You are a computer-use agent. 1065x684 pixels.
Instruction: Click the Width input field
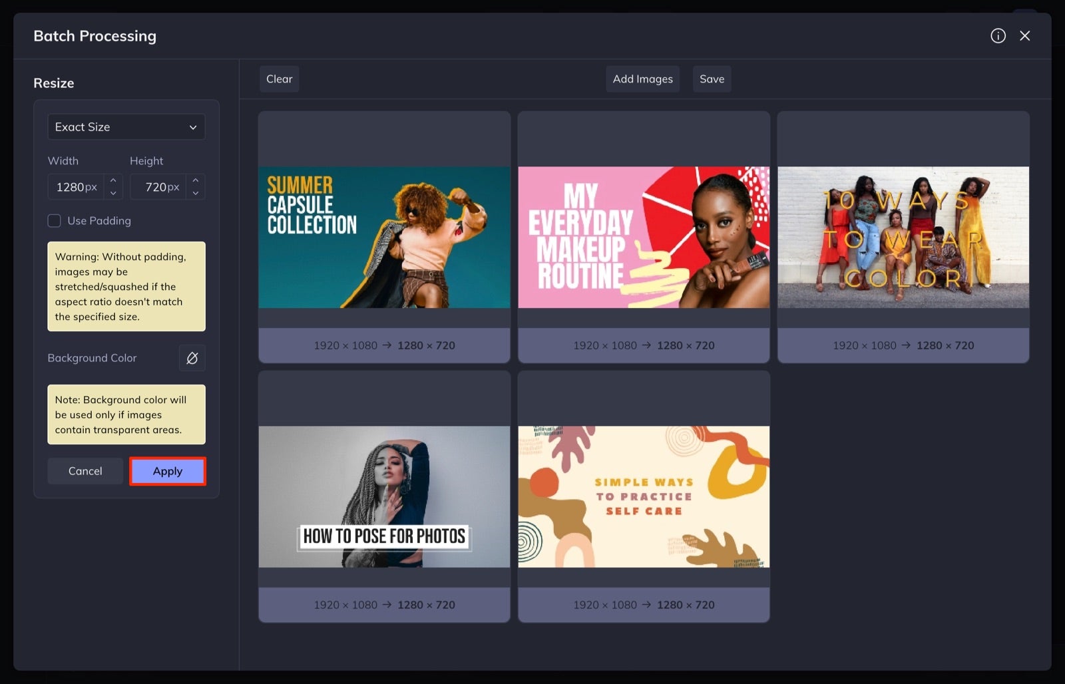[77, 187]
